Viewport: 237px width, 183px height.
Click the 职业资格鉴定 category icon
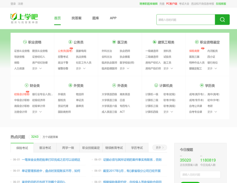tap(197, 42)
